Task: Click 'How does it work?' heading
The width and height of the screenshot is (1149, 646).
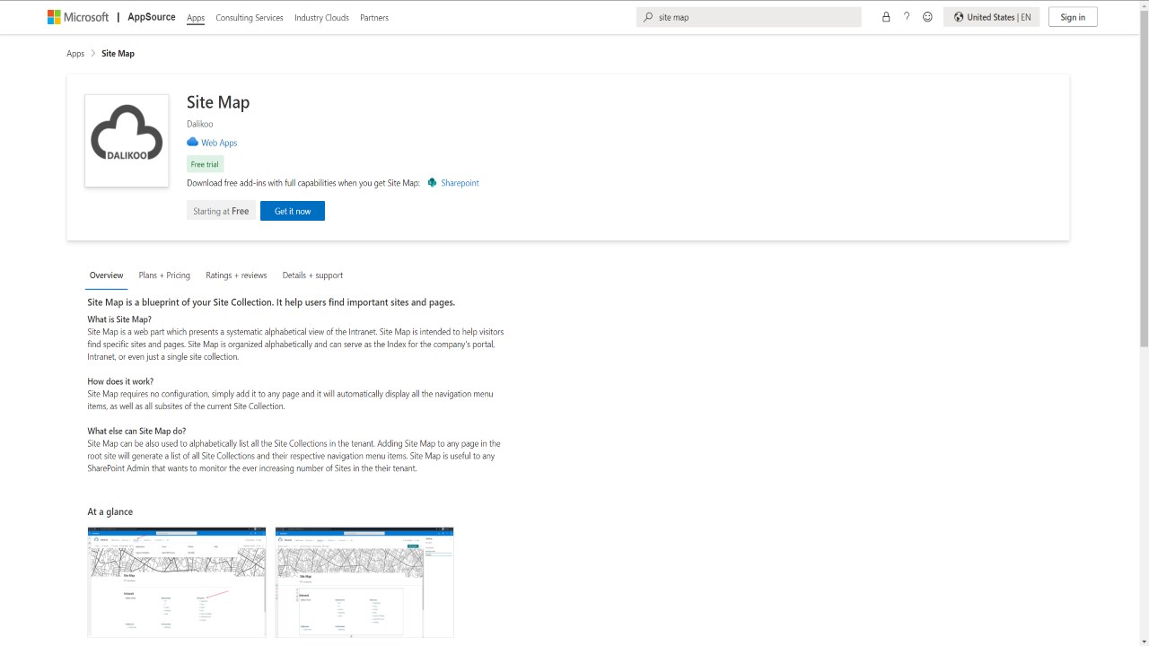Action: (120, 381)
